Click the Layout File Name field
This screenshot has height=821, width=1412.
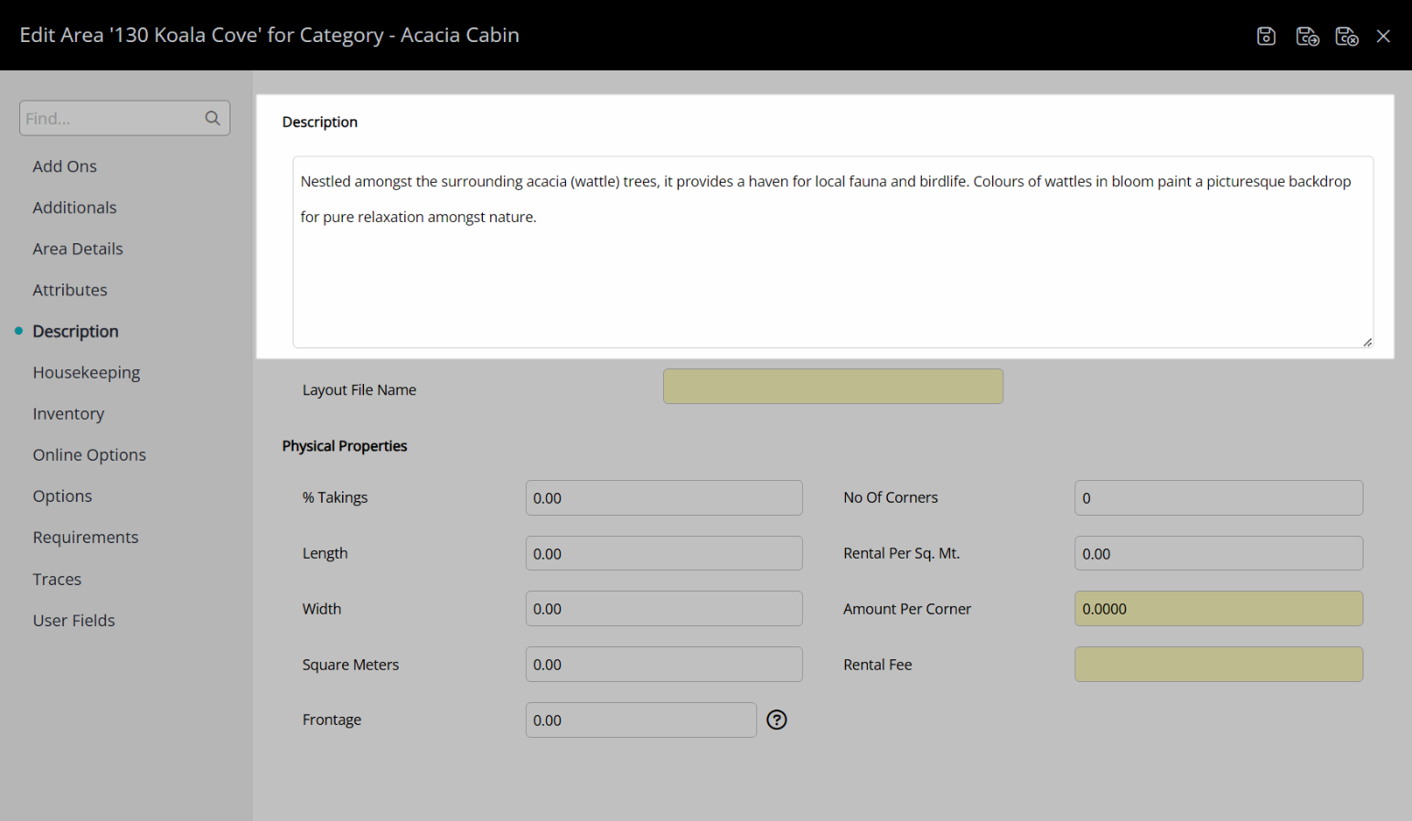tap(833, 386)
